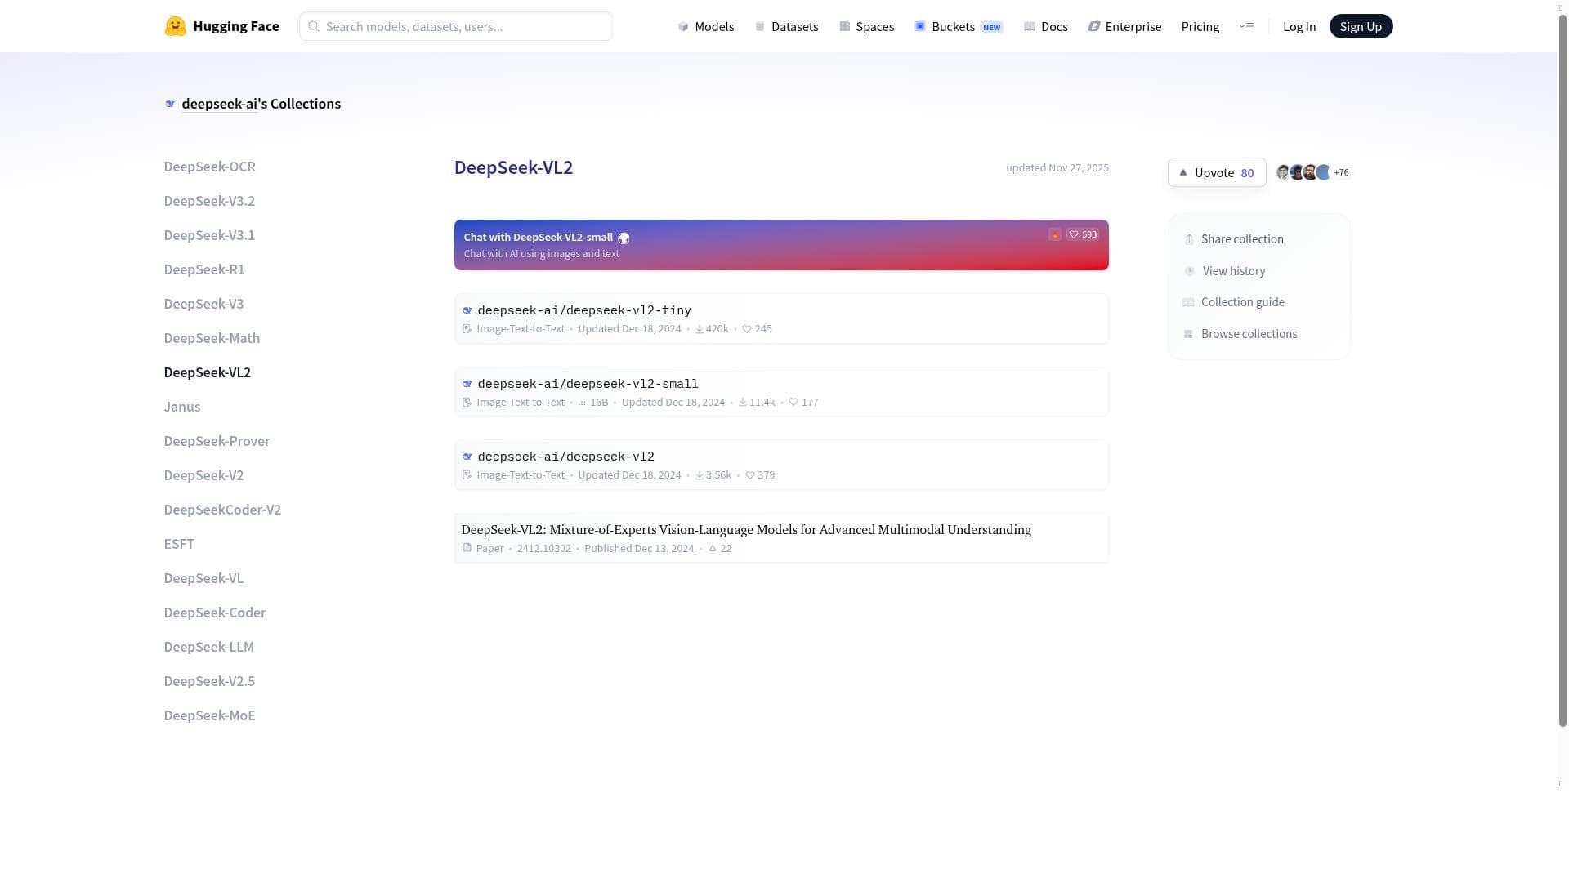Click the upvote icon next to 22
The image size is (1569, 882).
(x=713, y=549)
